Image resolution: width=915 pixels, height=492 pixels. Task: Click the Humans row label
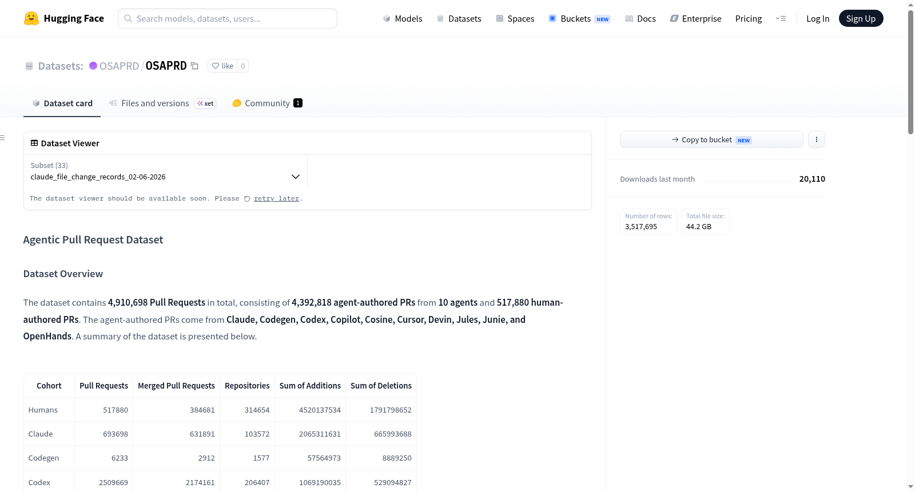click(43, 410)
